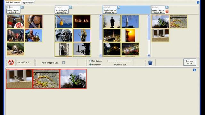Viewport: 205px width, 115px height.
Task: Select the praying mantis thumbnail in master list
Action: pyautogui.click(x=73, y=79)
